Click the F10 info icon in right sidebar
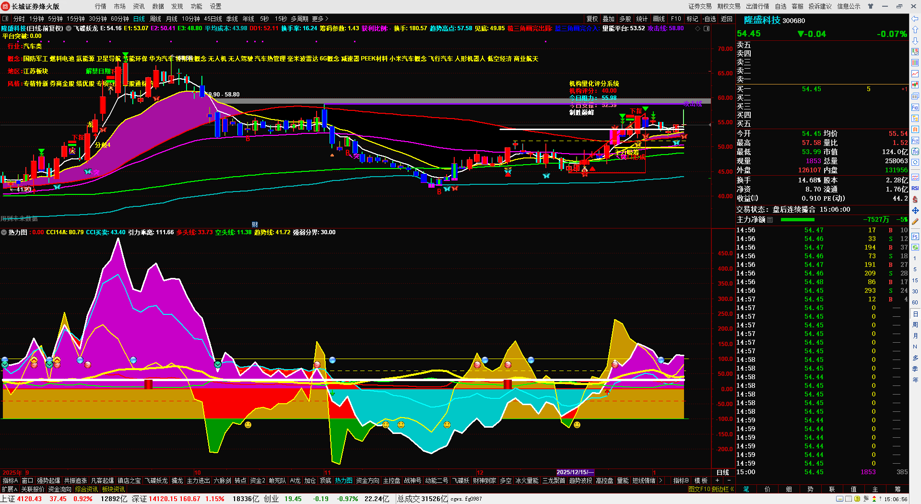This screenshot has height=504, width=921. coord(915,107)
